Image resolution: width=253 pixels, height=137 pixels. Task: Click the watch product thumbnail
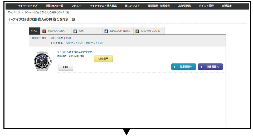click(43, 61)
